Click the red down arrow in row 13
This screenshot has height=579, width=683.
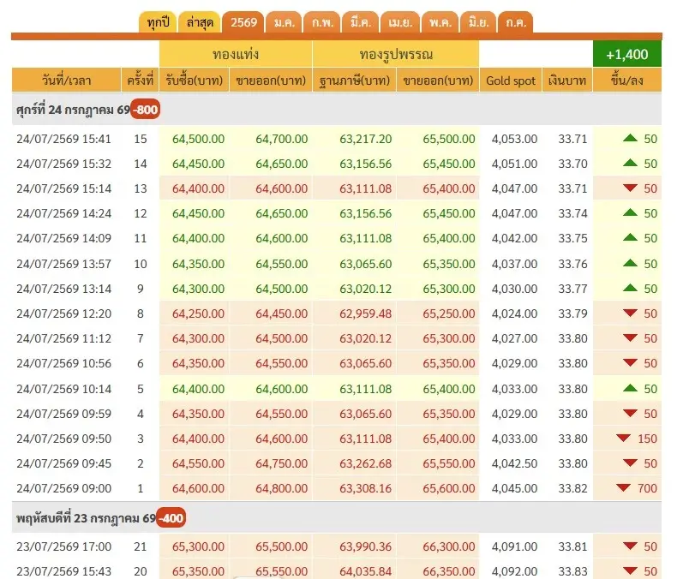pos(630,188)
